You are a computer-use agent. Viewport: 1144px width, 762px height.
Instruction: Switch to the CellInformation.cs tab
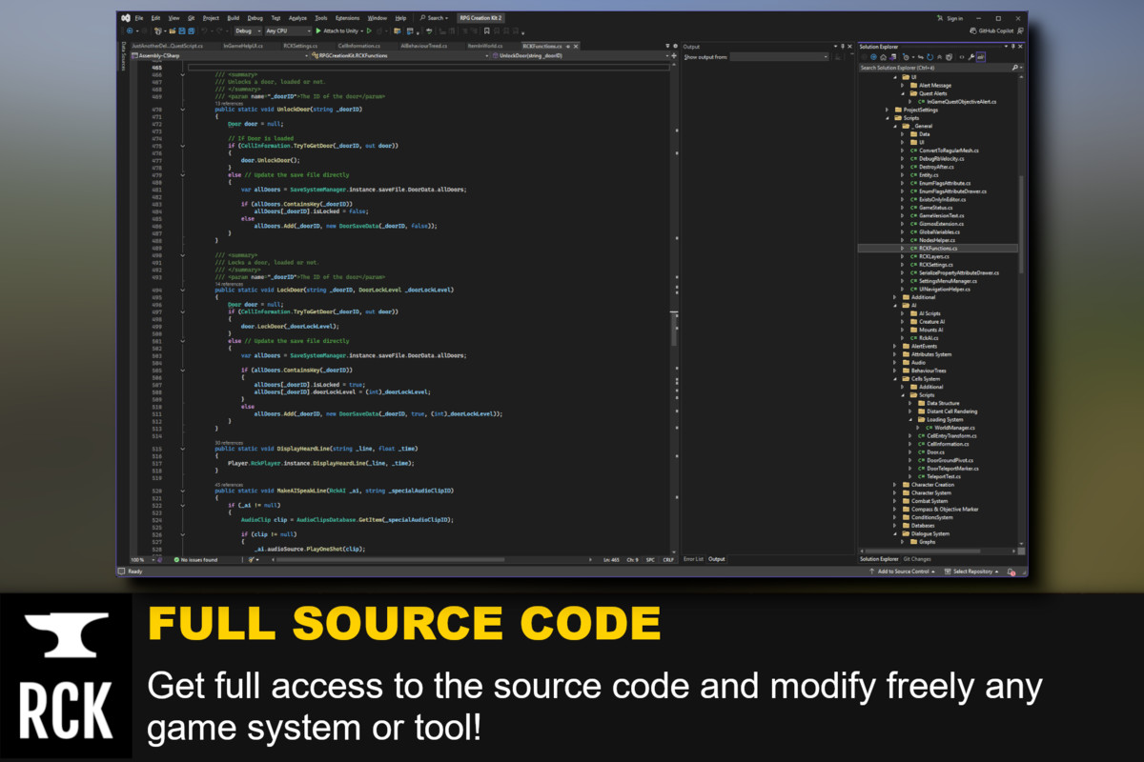(359, 45)
